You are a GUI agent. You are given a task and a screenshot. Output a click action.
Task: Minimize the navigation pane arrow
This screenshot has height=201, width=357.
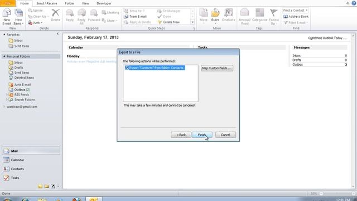pos(57,33)
